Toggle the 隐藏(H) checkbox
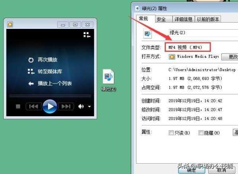Screen dimensions: 238x174 [x=201, y=133]
